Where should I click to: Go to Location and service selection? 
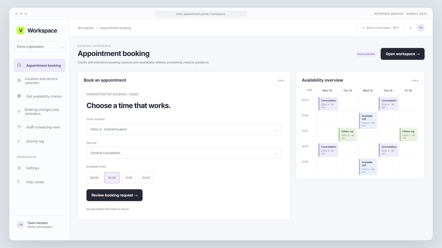point(39,81)
